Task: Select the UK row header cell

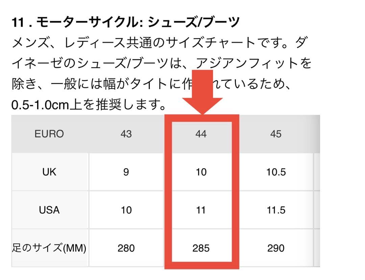Action: coord(49,172)
